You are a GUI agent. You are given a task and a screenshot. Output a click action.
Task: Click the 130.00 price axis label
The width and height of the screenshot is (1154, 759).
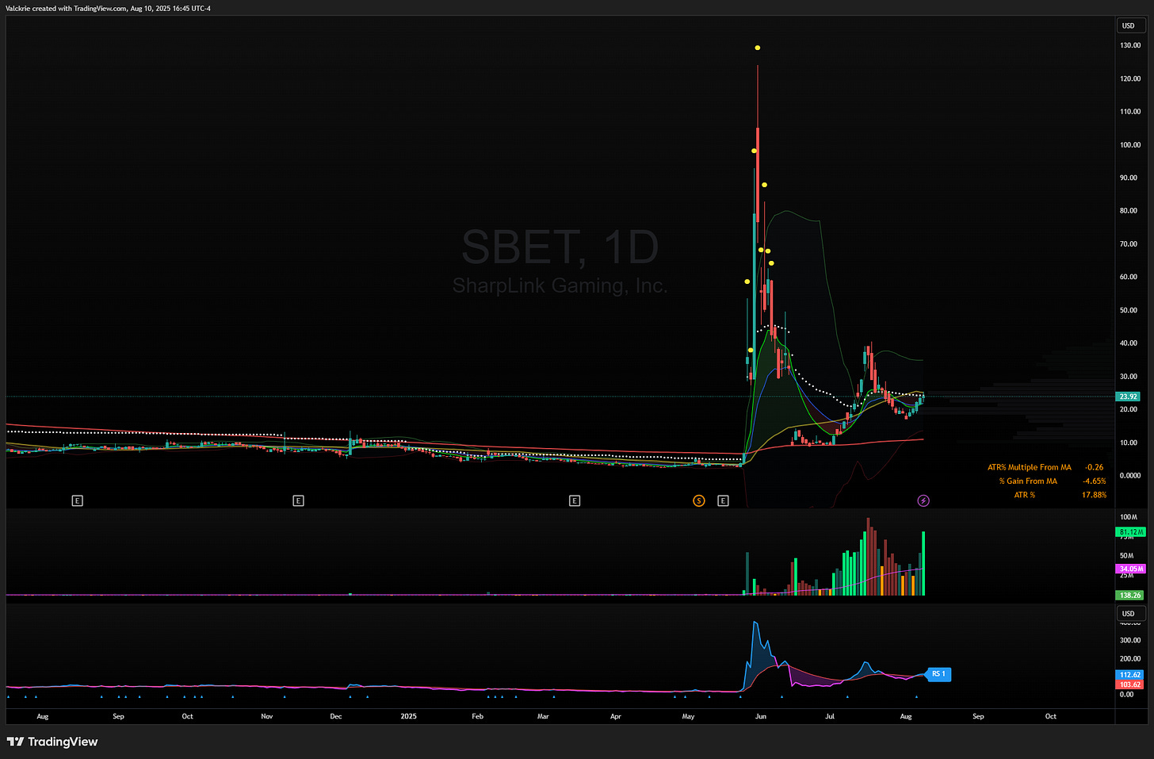pos(1130,45)
